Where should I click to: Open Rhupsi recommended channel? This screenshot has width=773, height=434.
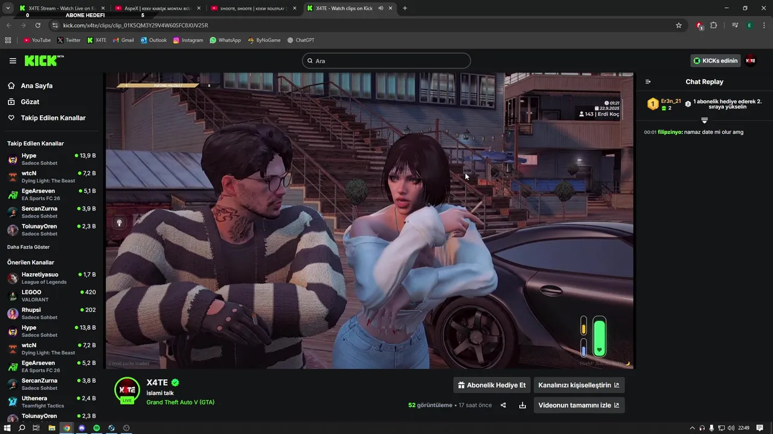click(x=51, y=313)
